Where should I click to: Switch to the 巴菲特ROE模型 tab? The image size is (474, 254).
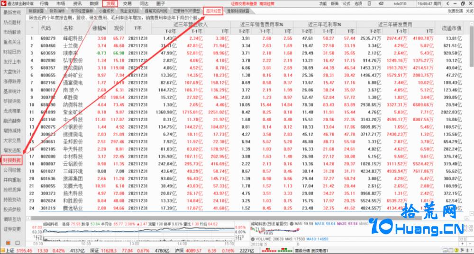pyautogui.click(x=186, y=11)
